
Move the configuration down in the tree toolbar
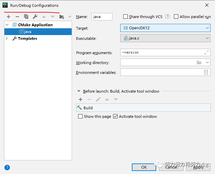pos(53,17)
